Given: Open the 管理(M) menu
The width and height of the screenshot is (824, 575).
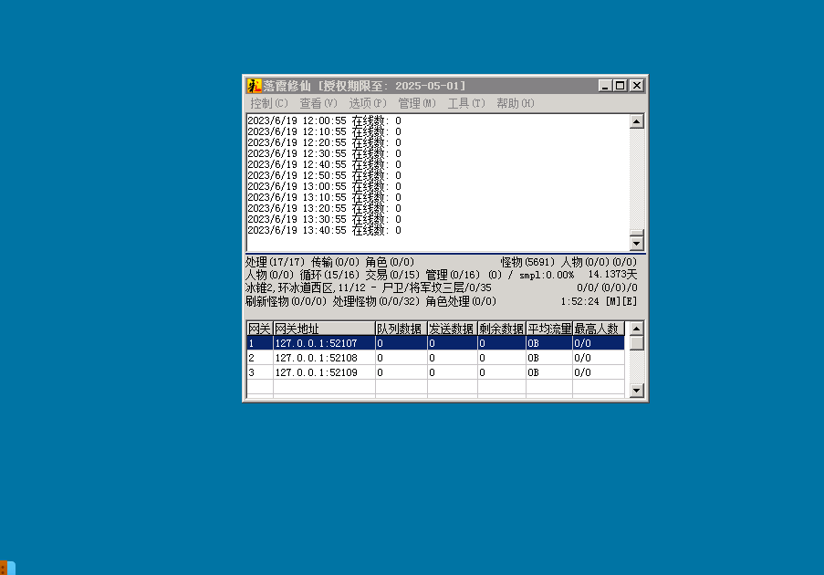Looking at the screenshot, I should (417, 103).
